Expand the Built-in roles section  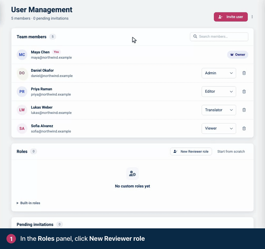pyautogui.click(x=28, y=203)
